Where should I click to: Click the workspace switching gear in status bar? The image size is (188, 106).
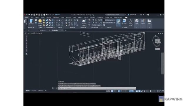(151, 91)
